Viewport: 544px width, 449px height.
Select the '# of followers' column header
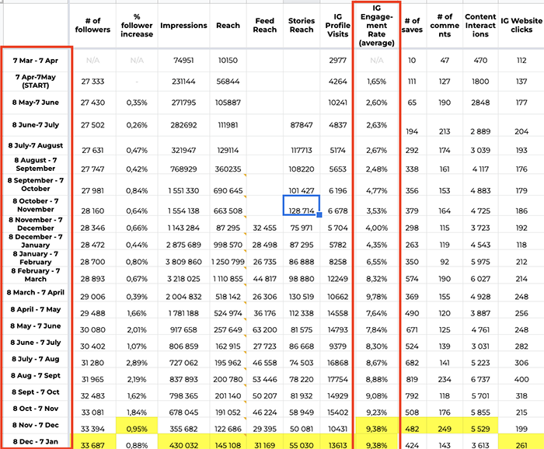pyautogui.click(x=92, y=26)
